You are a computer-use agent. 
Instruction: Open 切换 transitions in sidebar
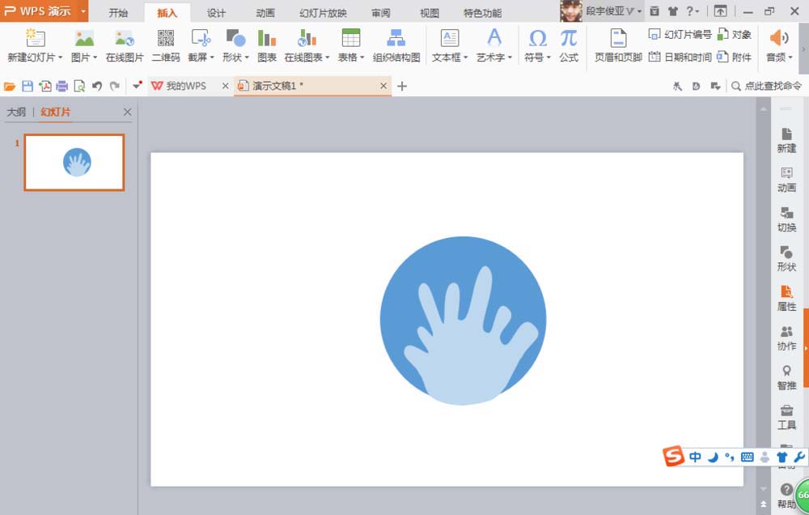point(786,219)
